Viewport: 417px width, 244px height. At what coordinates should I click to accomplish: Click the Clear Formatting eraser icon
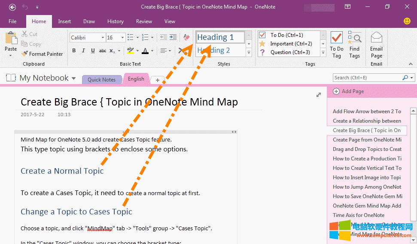click(186, 38)
